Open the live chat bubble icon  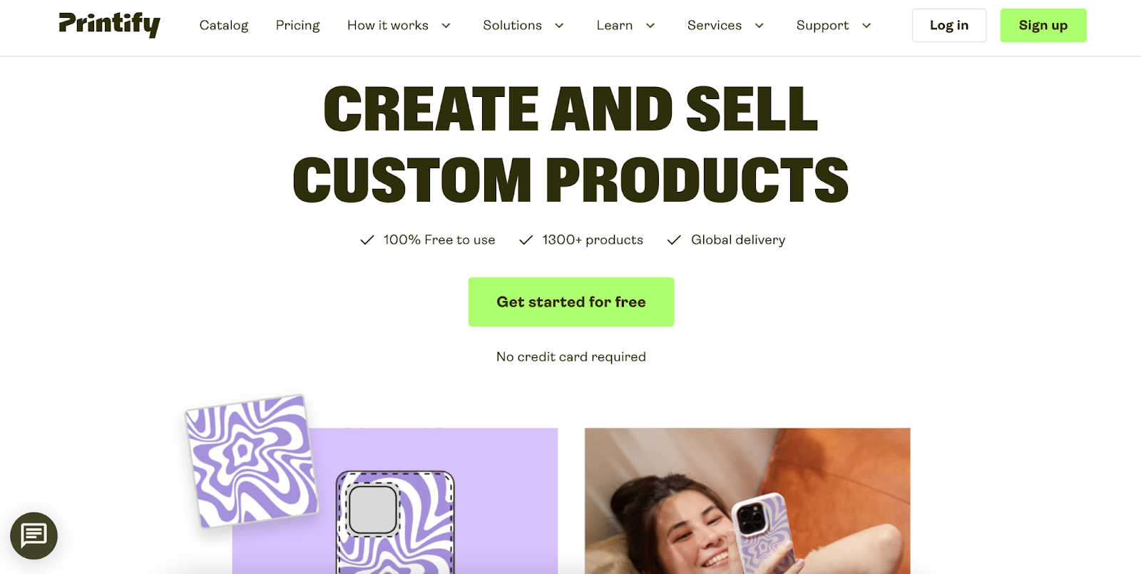tap(34, 535)
